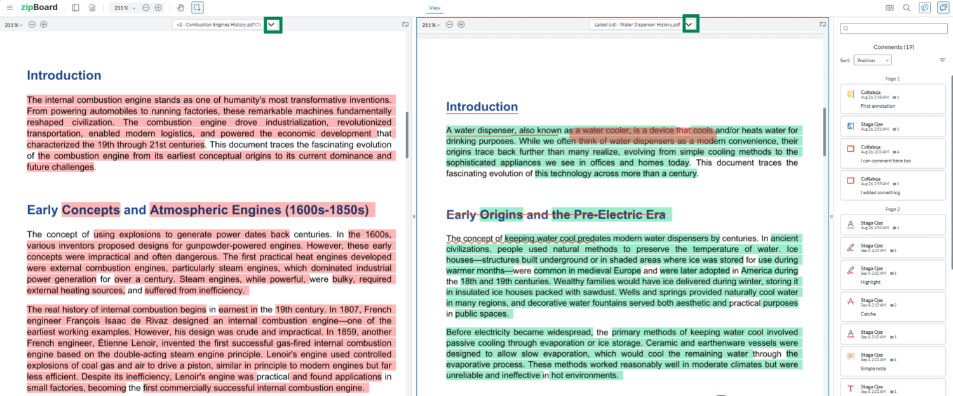Click the strikethrough icon on 'Catche' comment card

(851, 301)
